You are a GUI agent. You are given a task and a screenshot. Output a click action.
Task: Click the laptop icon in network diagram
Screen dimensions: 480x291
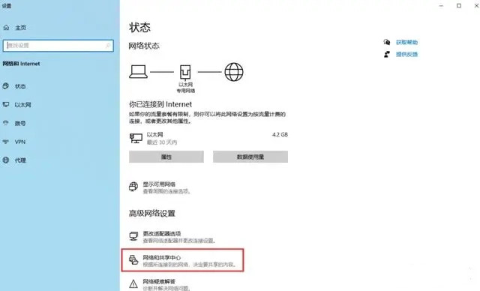(x=138, y=72)
